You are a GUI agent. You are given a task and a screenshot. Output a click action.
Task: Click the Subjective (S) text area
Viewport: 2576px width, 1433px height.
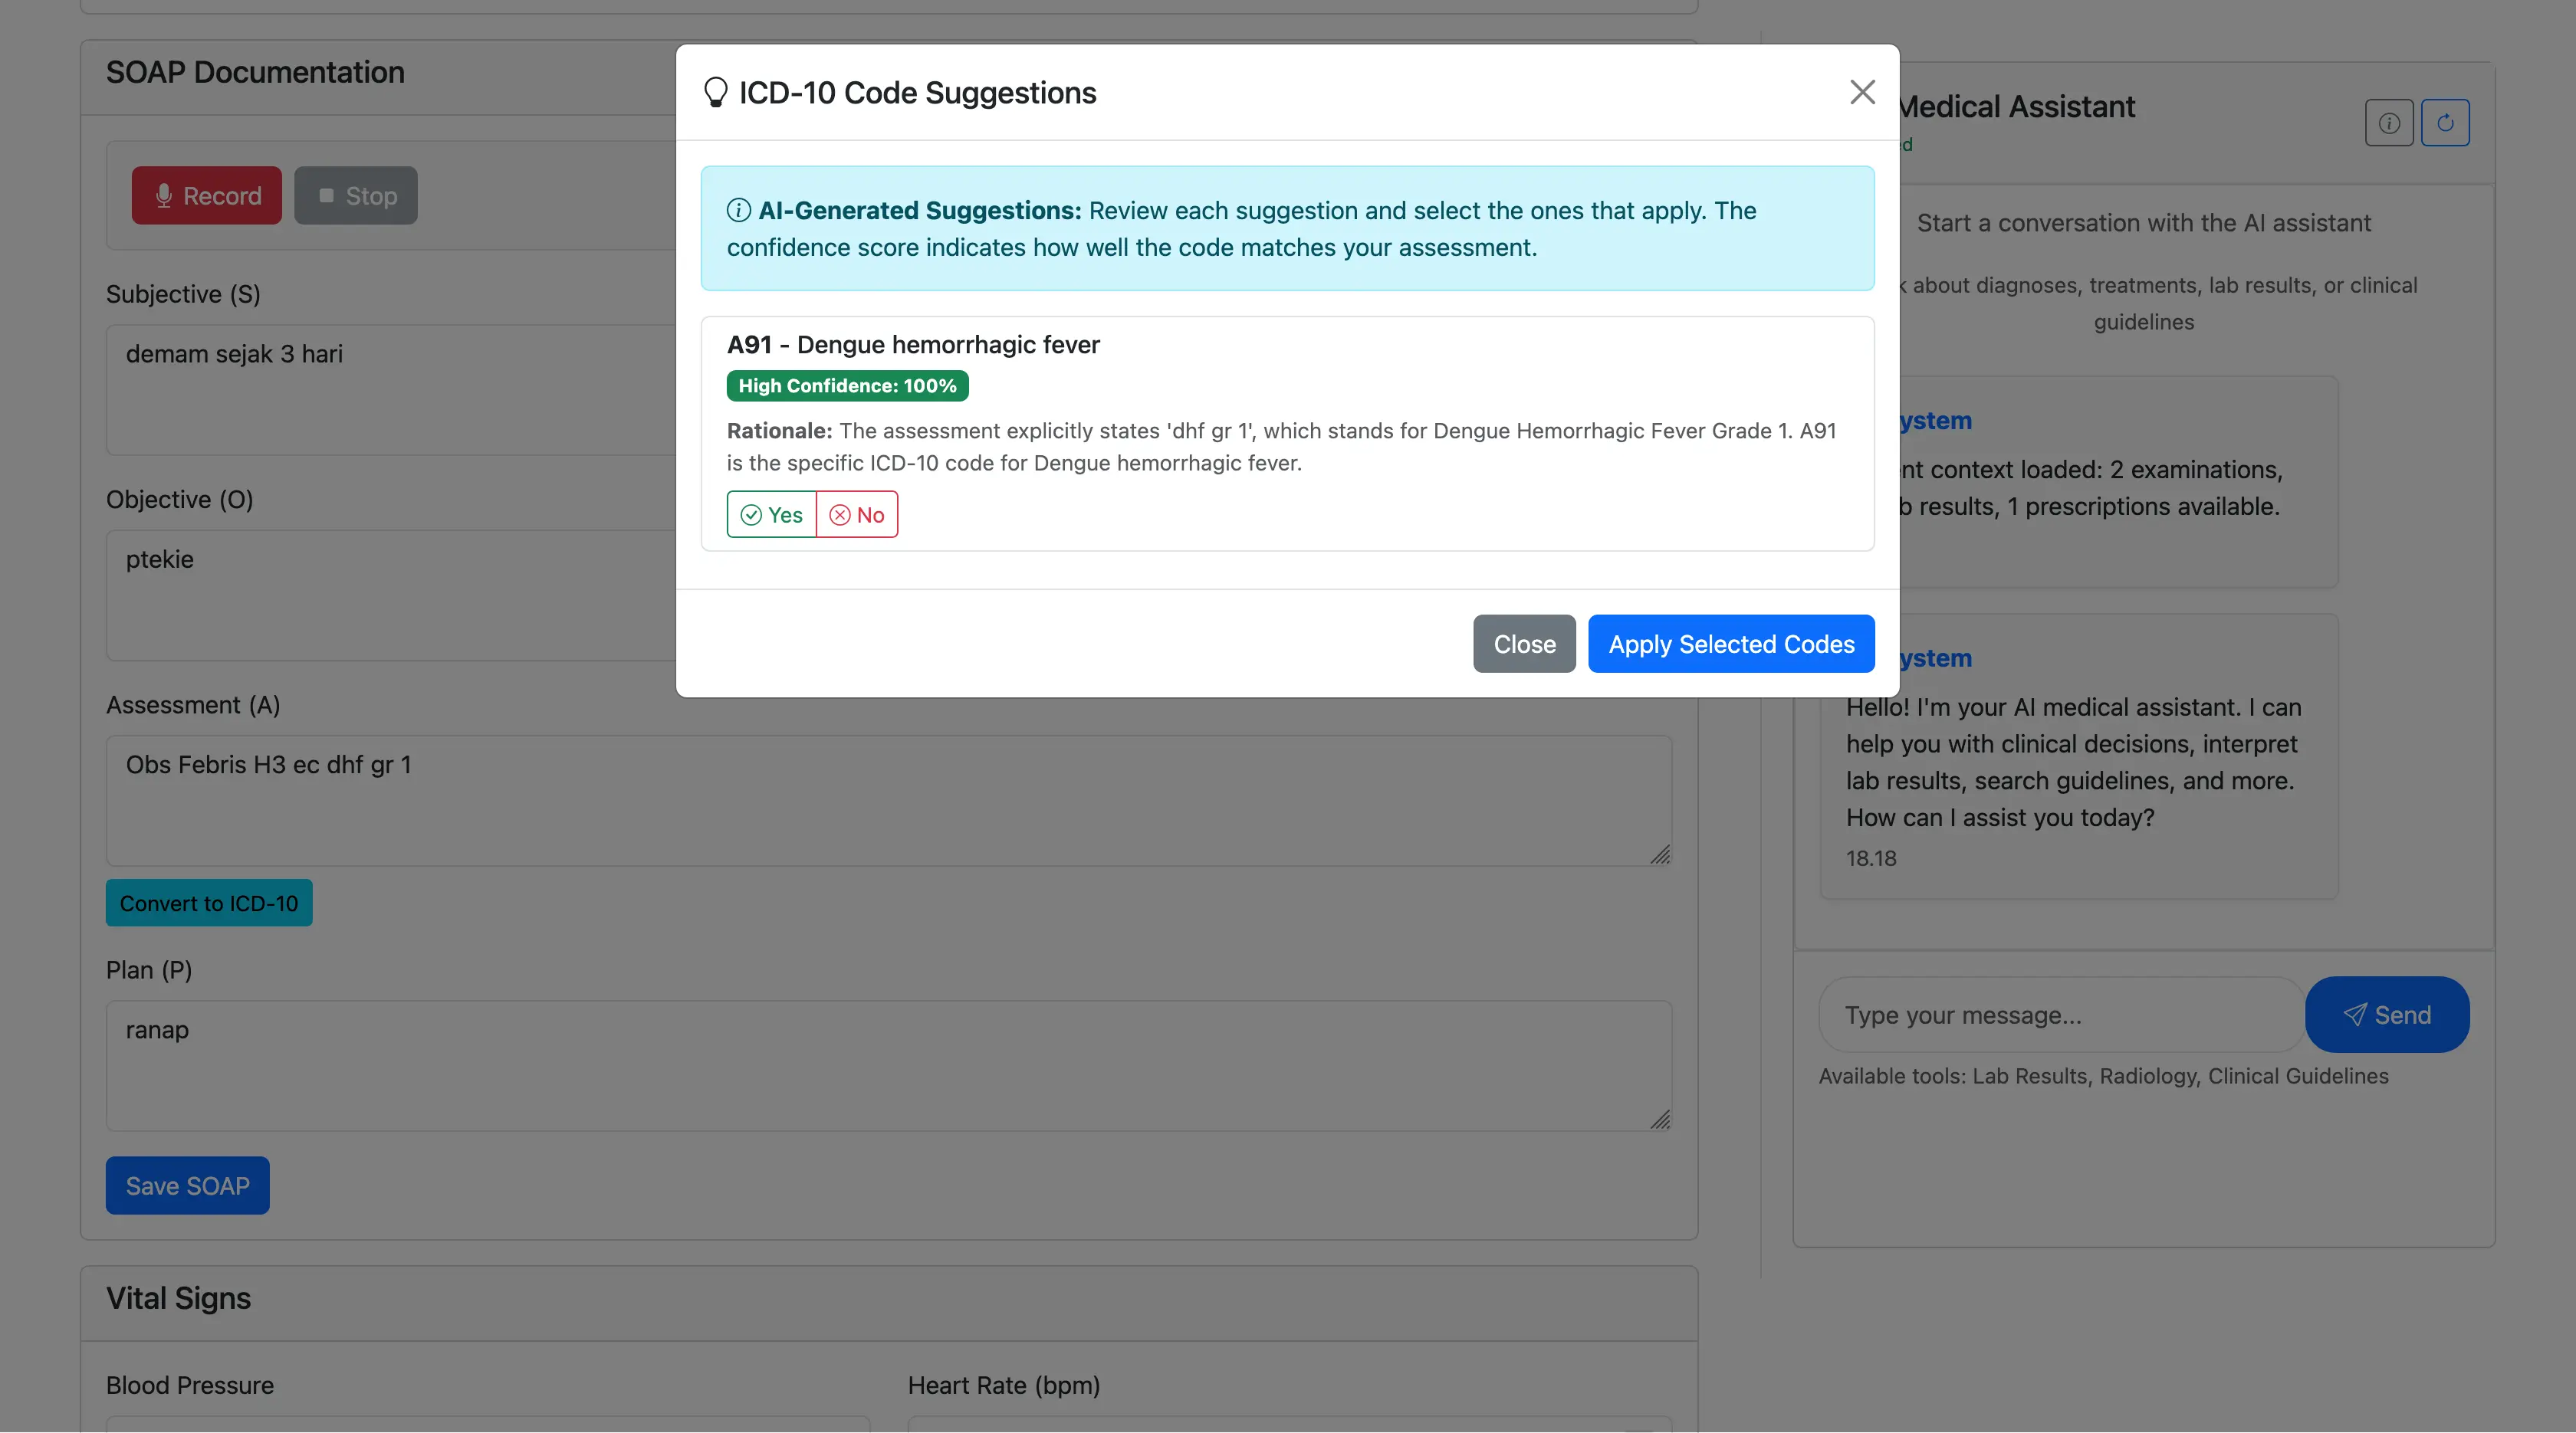pos(390,390)
